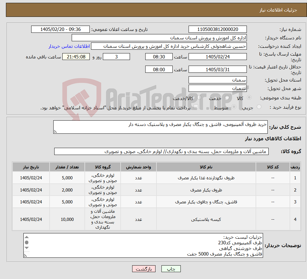Click price validity time 08:00 field
307x279 pixels.
(159, 69)
